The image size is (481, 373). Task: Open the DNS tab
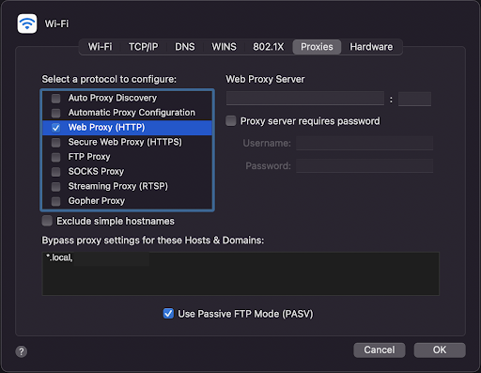coord(185,47)
